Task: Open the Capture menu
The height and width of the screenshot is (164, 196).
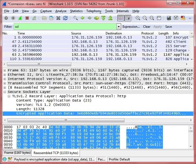Action: (x=46, y=11)
